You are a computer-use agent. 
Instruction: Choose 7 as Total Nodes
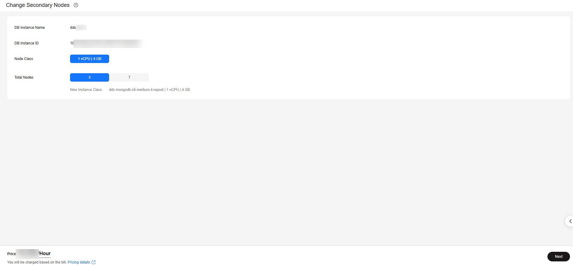coord(129,77)
